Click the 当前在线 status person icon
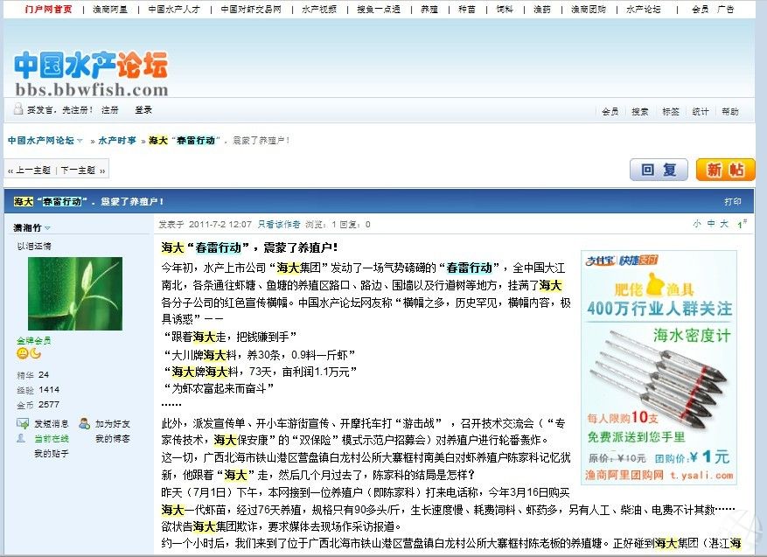Image resolution: width=767 pixels, height=557 pixels. [21, 438]
